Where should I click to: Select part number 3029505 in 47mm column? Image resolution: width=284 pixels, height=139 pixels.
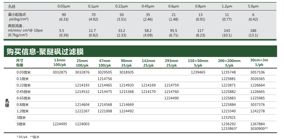105,72
